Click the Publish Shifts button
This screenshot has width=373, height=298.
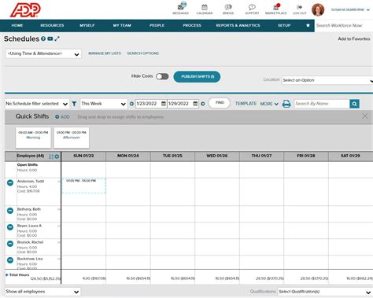pyautogui.click(x=197, y=76)
